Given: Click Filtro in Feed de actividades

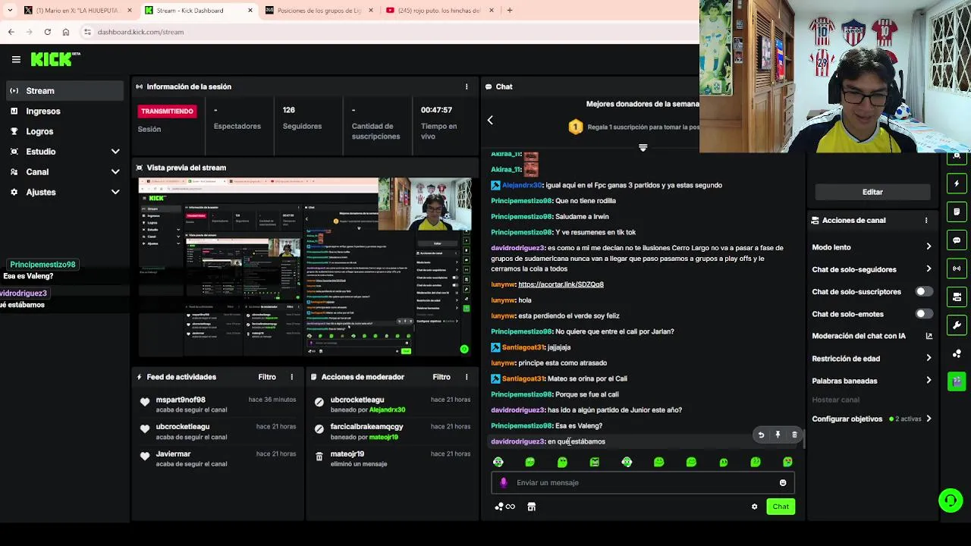Looking at the screenshot, I should point(267,377).
